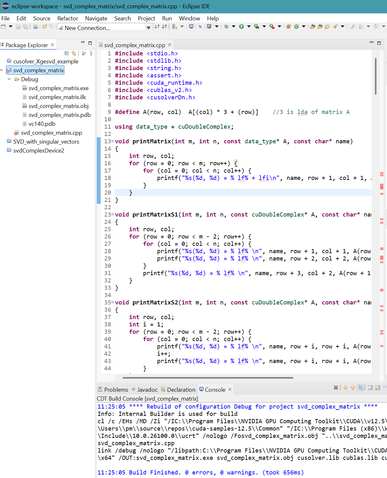387x478 pixels.
Task: Click the Undo arrow icon in toolbar
Action: [x=44, y=27]
